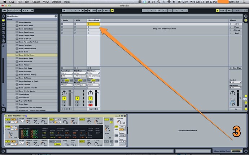Select Simple Bass preset in browser

click(32, 94)
